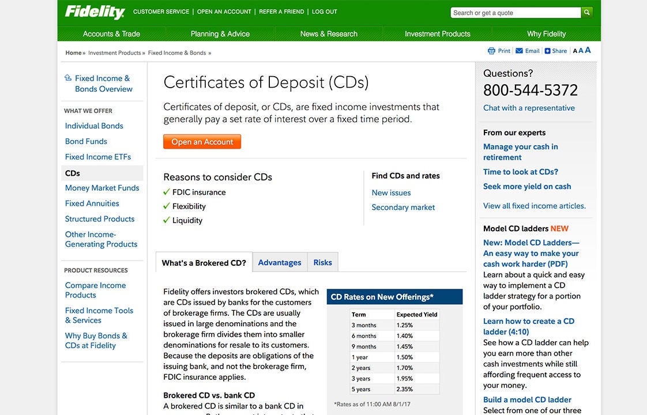This screenshot has width=647, height=415.
Task: Click the Print printer icon
Action: coord(491,51)
